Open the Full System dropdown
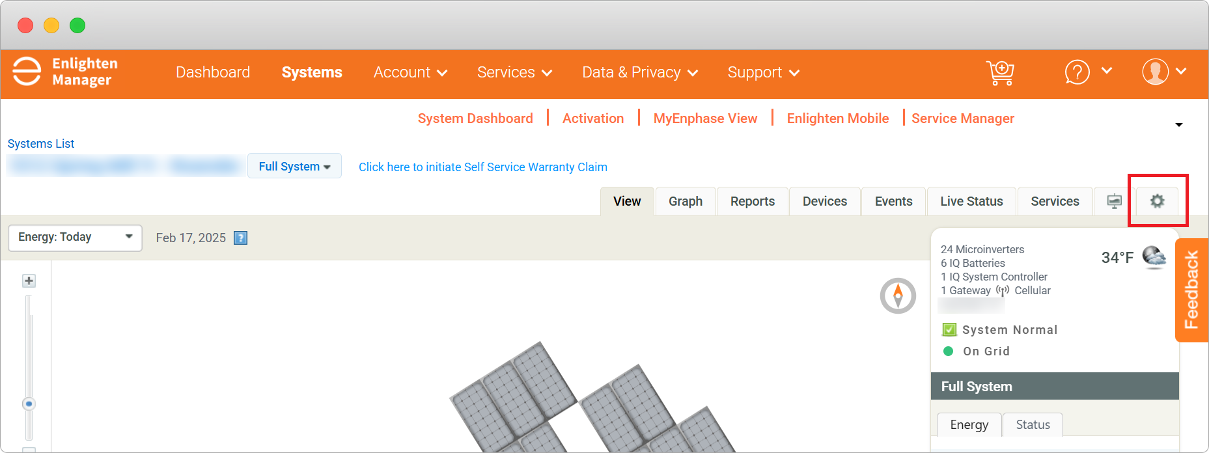 294,166
